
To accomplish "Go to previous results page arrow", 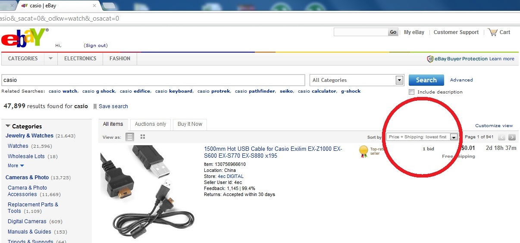I will tap(502, 137).
